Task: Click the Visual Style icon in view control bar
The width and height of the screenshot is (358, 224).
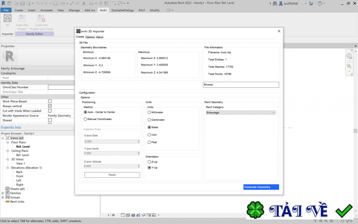Action: (128, 215)
